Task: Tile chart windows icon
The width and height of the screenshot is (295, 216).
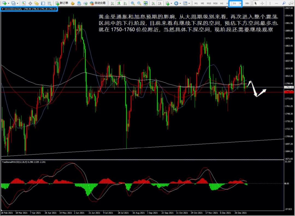Action: tap(145, 3)
